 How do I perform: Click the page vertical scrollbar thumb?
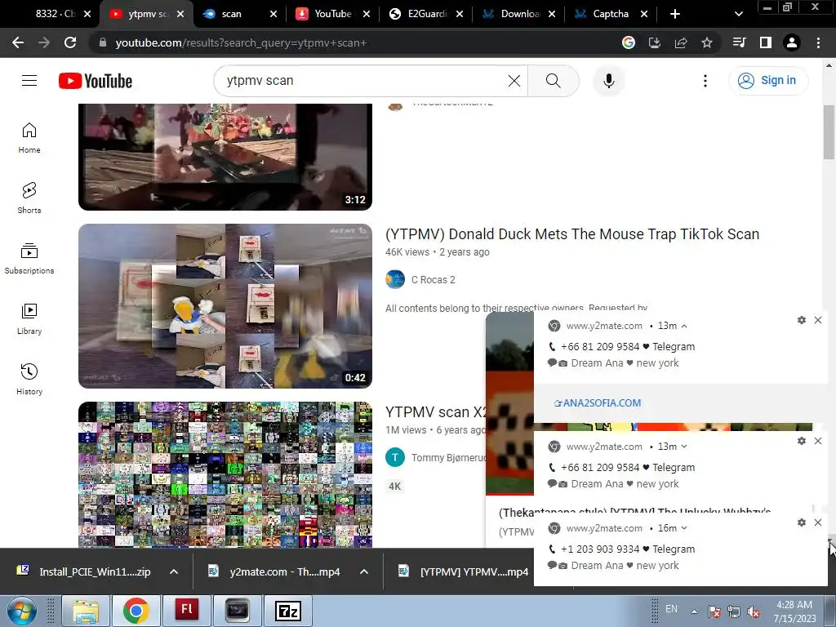(829, 132)
